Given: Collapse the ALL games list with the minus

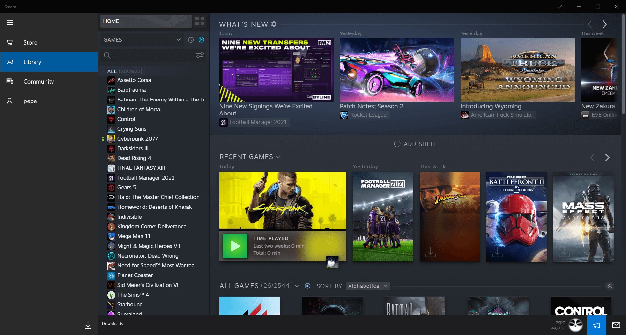Looking at the screenshot, I should tap(104, 71).
